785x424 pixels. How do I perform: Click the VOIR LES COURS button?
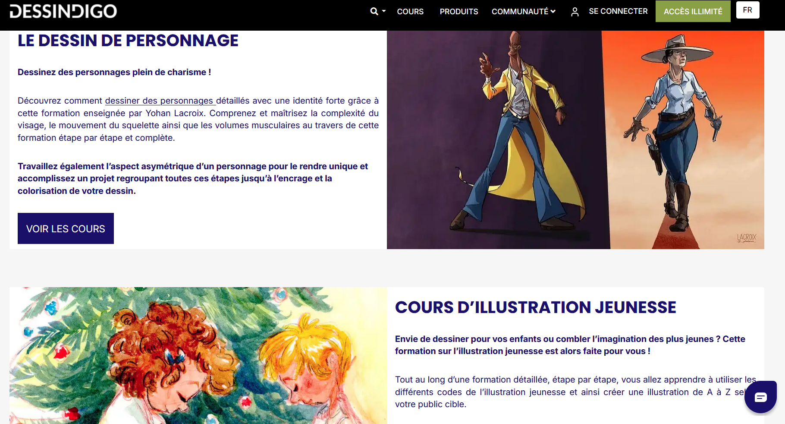[x=66, y=228]
